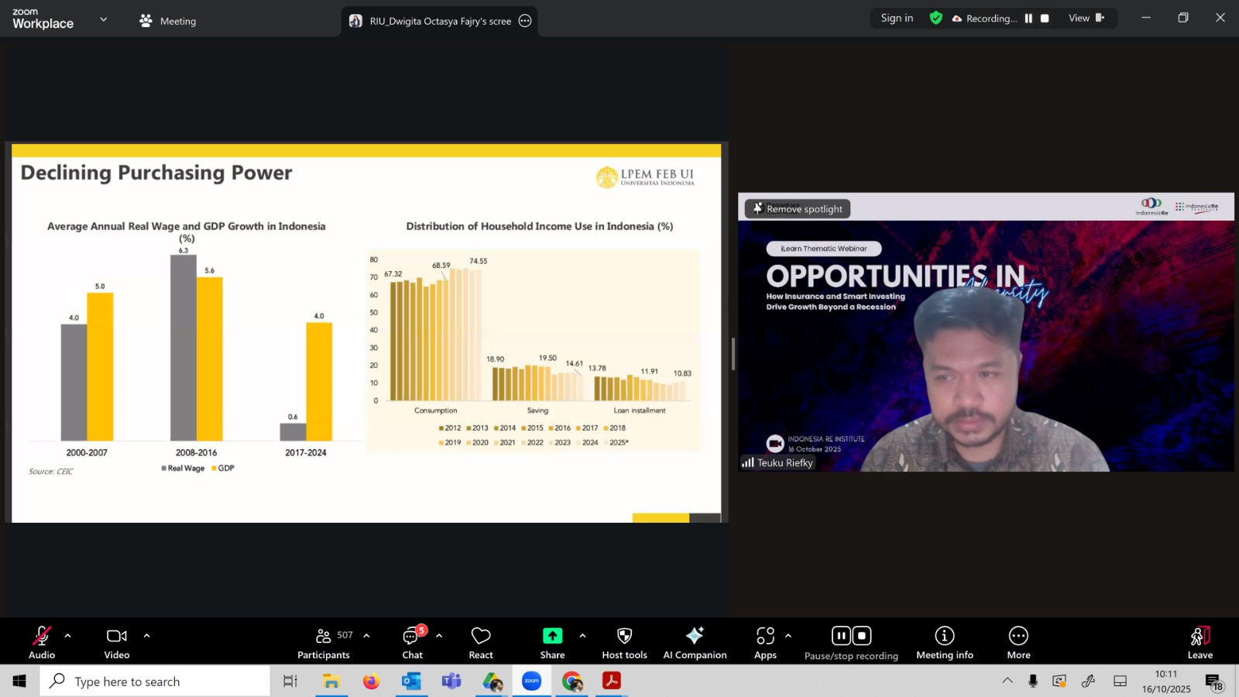Open Meeting info
Screen dimensions: 1239x697
(944, 642)
